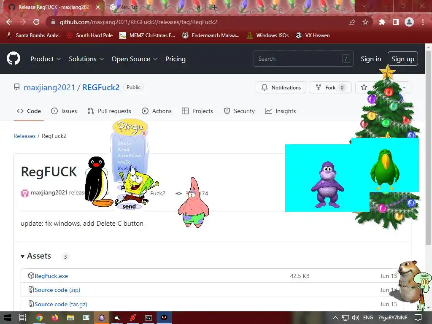Open the REGFuck2 repository link

point(101,87)
